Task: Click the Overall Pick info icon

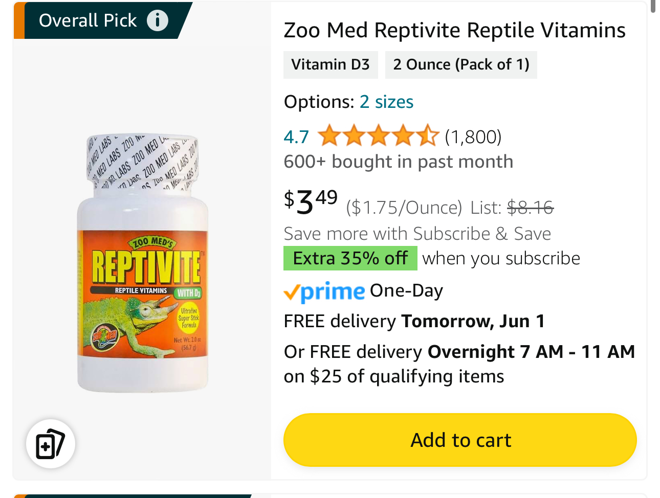Action: pyautogui.click(x=158, y=20)
